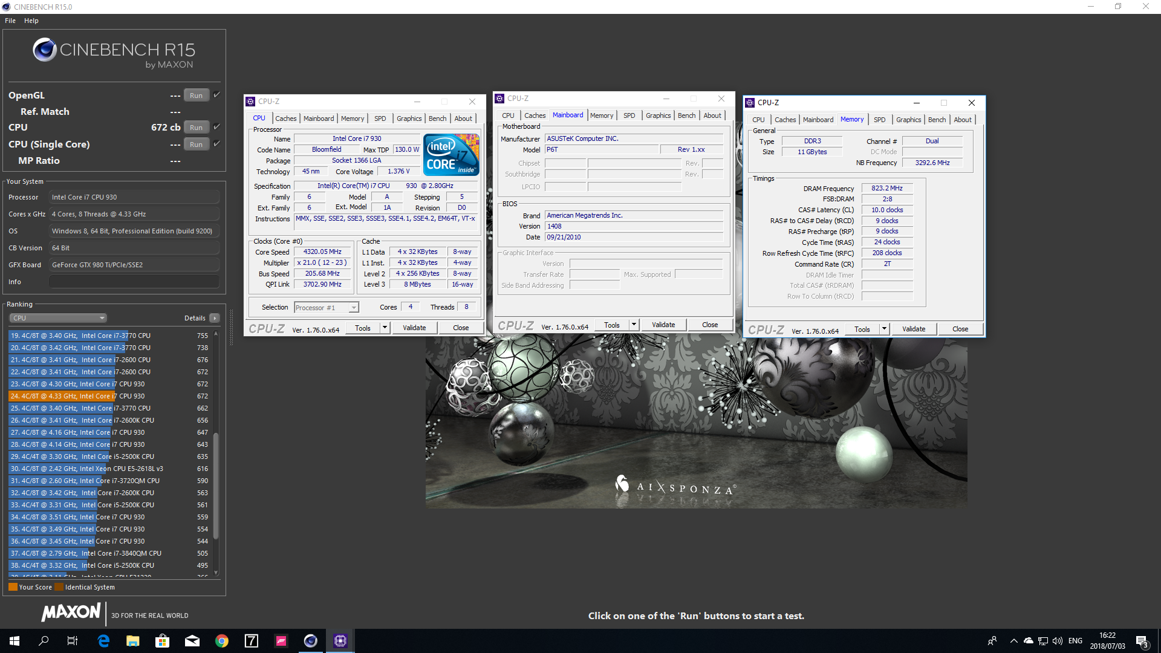Image resolution: width=1161 pixels, height=653 pixels.
Task: Open About tab in CPU window
Action: point(463,119)
